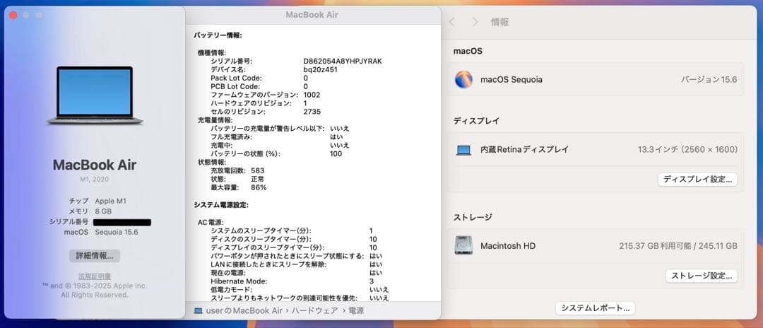Viewport: 763px width, 328px height.
Task: Select userのMacBook Air in path bar
Action: (244, 310)
